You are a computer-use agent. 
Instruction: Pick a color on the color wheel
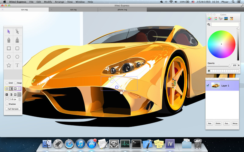pos(221,44)
